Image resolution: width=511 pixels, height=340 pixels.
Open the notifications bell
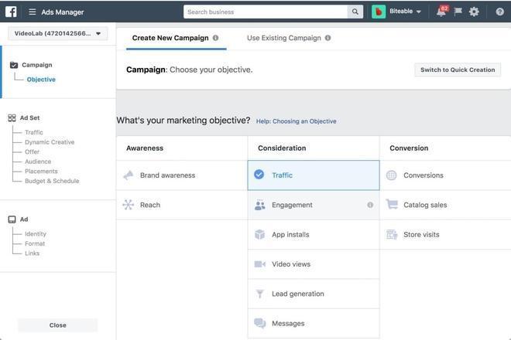coord(441,12)
